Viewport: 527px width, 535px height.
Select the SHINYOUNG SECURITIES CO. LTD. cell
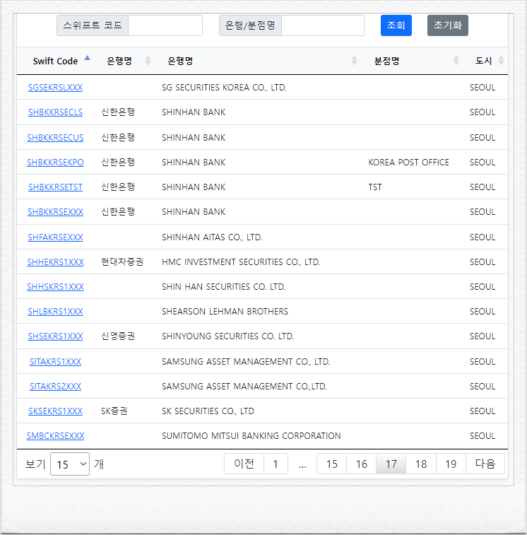227,336
